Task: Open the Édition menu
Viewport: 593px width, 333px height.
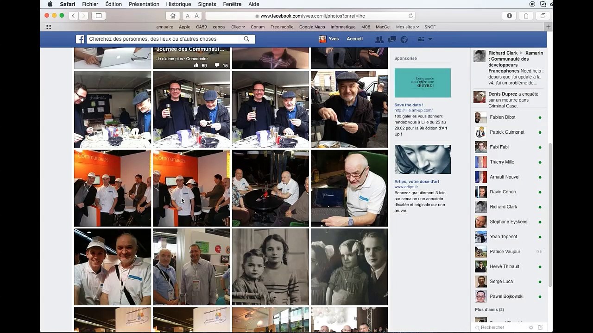Action: click(114, 4)
